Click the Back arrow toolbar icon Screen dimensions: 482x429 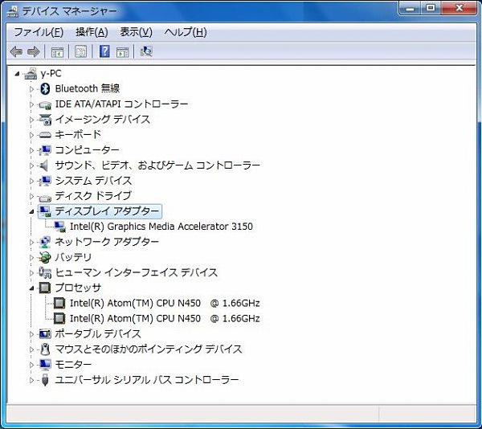(x=16, y=52)
